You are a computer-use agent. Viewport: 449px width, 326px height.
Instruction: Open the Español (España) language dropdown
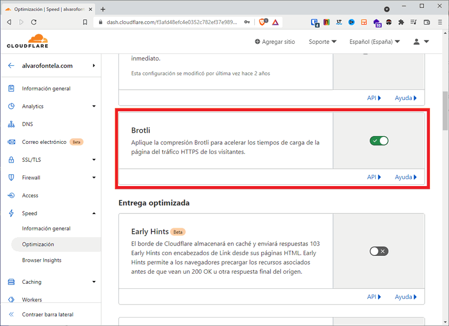(375, 42)
